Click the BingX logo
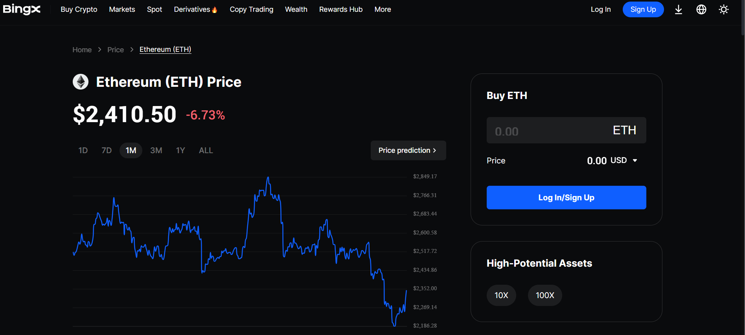The height and width of the screenshot is (335, 745). pyautogui.click(x=22, y=9)
